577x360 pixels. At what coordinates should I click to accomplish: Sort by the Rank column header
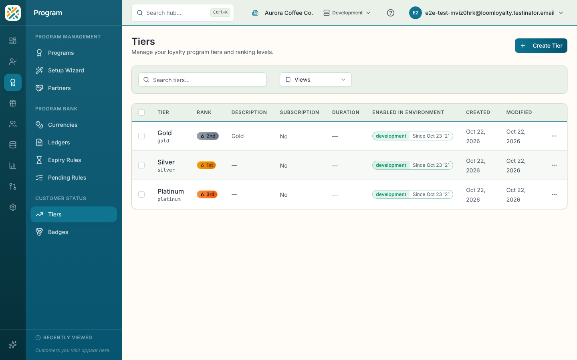point(204,112)
